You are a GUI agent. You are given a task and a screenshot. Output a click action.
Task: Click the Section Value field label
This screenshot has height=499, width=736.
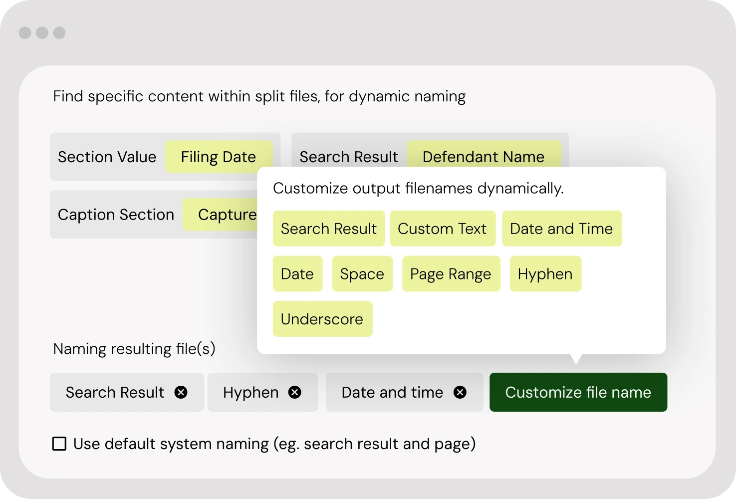(x=107, y=157)
